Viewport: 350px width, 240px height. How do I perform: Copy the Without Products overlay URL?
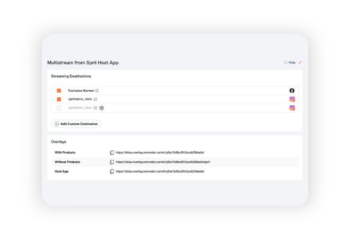pos(112,162)
